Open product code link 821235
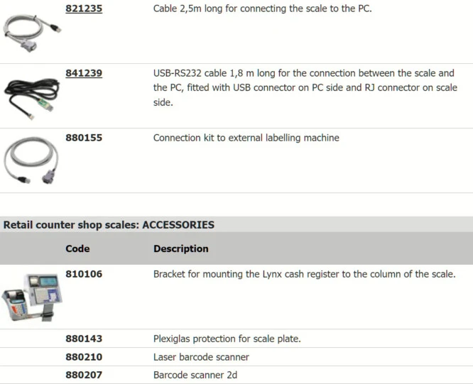 [x=83, y=9]
